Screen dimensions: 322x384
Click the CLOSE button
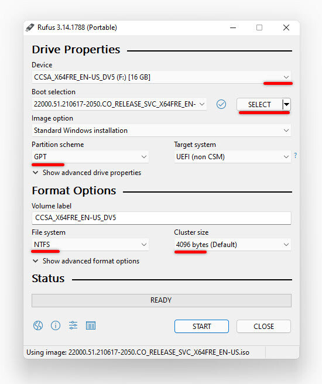pyautogui.click(x=263, y=326)
